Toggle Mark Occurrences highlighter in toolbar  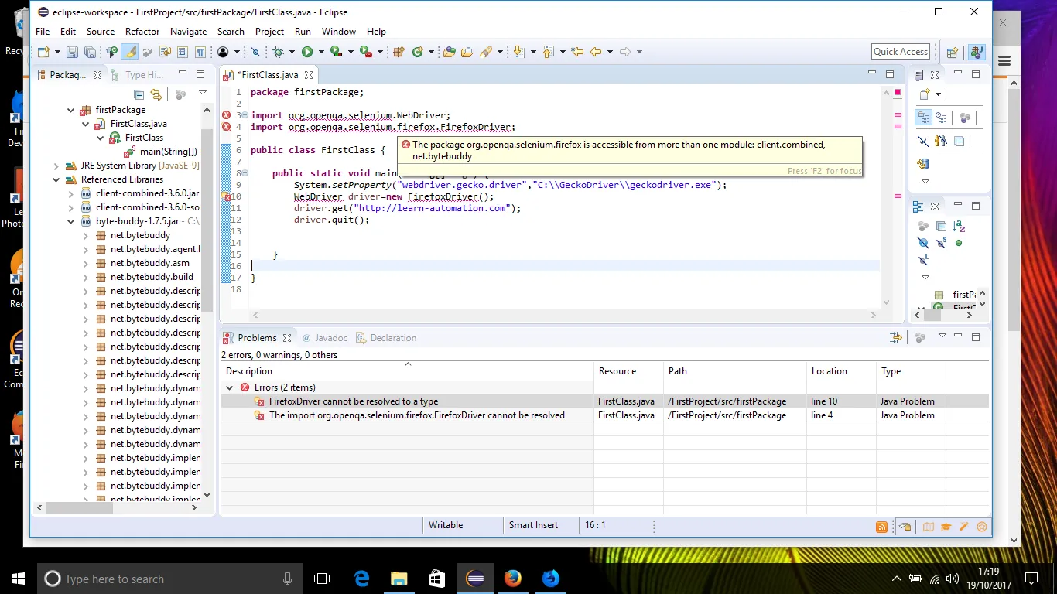pyautogui.click(x=130, y=52)
